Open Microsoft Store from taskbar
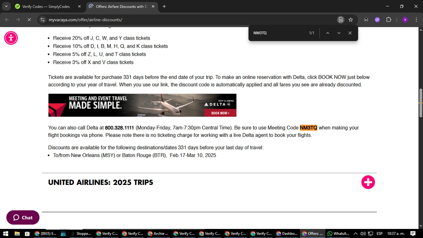Image resolution: width=423 pixels, height=238 pixels. pos(27,233)
